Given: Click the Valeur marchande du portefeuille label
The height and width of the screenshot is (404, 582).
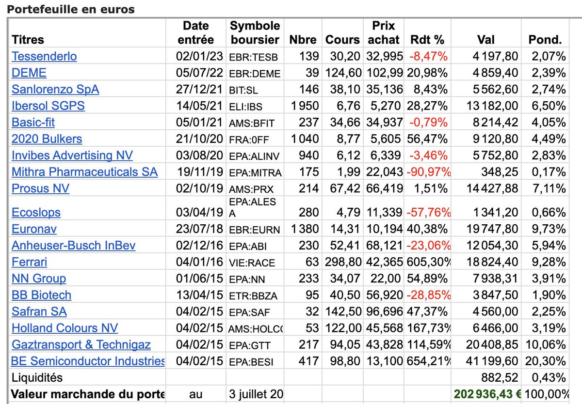Looking at the screenshot, I should tap(88, 394).
